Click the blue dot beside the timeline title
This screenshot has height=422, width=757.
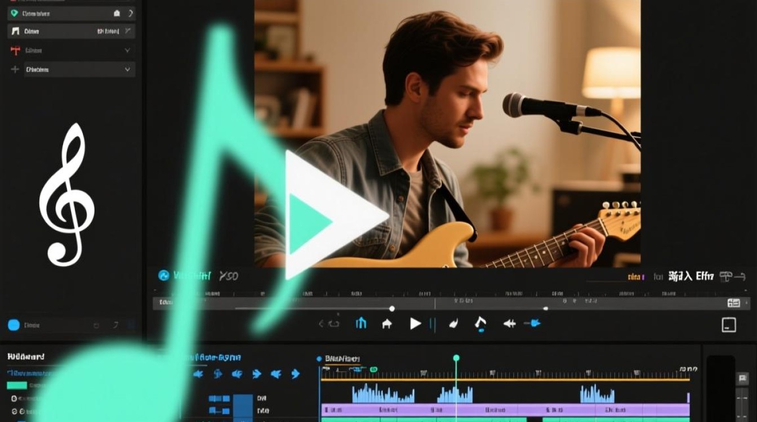[319, 358]
